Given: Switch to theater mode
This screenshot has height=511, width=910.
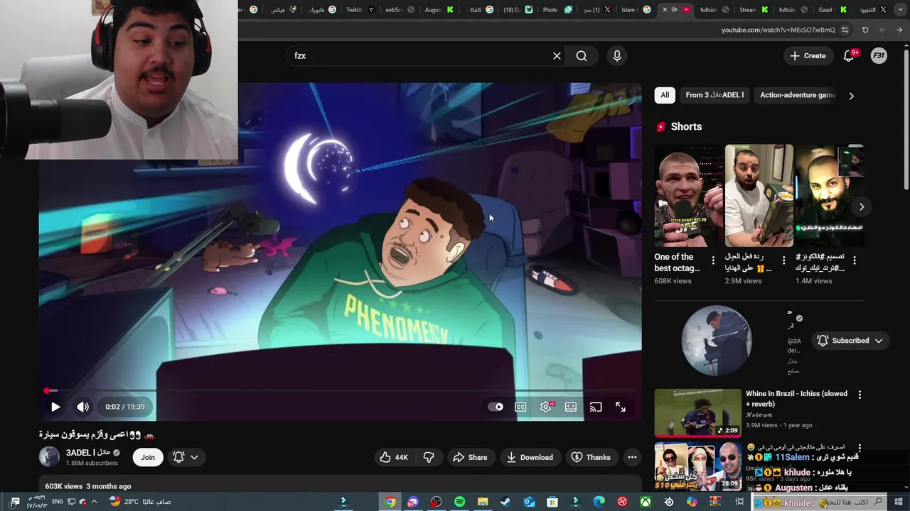Looking at the screenshot, I should coord(571,407).
